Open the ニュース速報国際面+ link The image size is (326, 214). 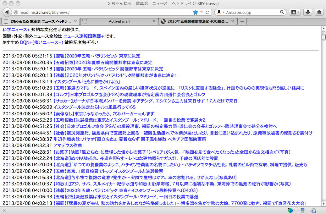point(84,36)
